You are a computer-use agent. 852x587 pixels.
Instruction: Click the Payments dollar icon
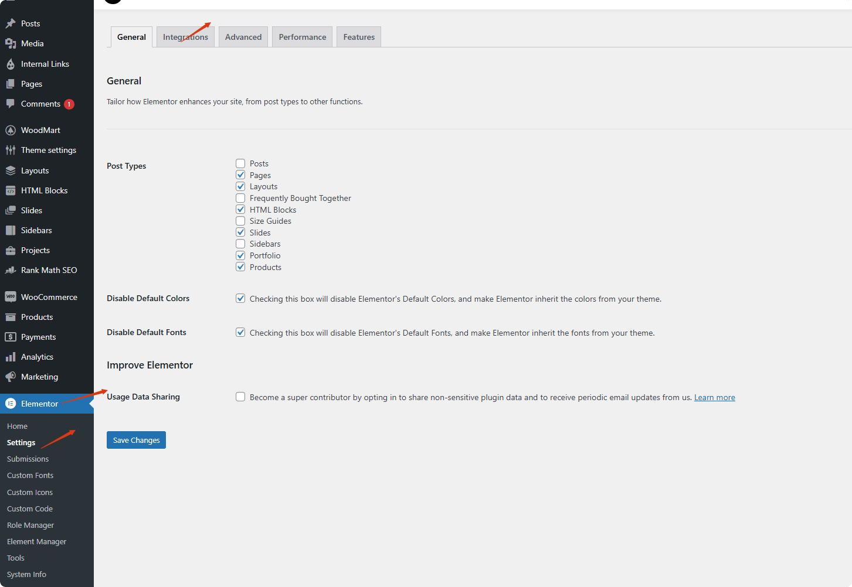coord(11,337)
